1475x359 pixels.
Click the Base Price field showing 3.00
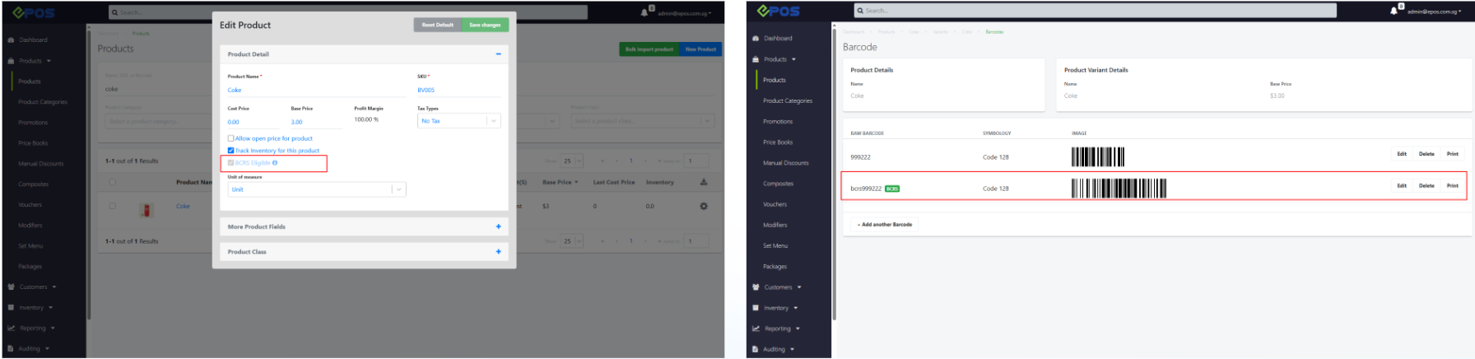point(316,122)
